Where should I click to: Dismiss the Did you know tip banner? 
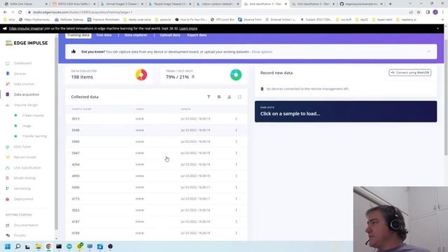[428, 52]
